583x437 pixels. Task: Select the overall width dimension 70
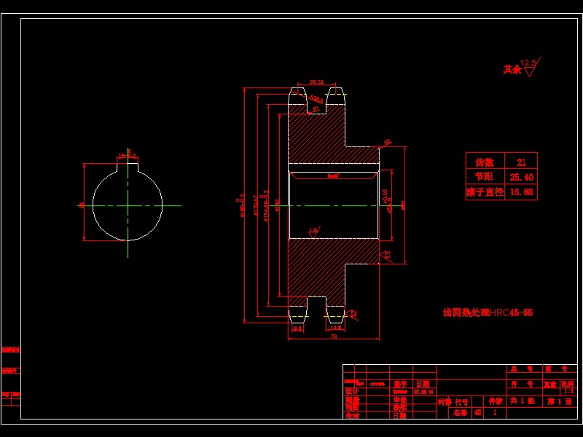(x=334, y=336)
